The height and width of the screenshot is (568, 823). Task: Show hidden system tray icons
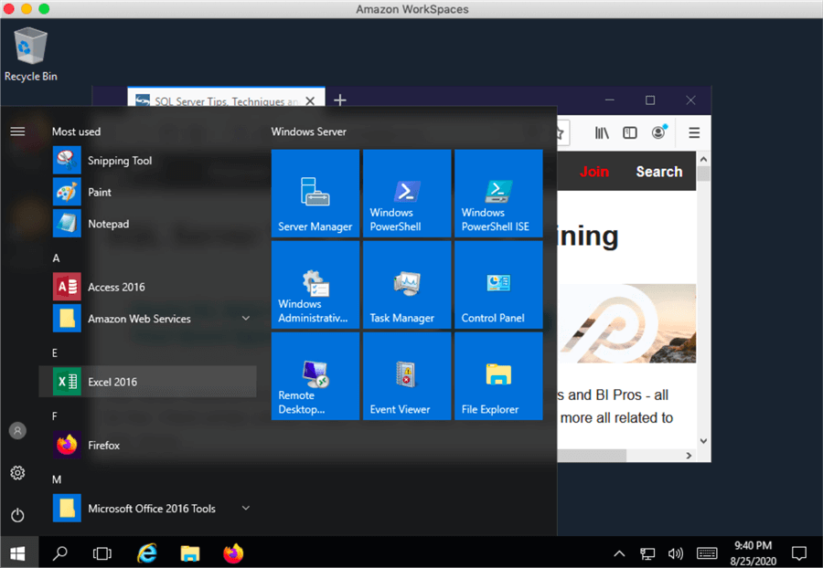tap(619, 553)
